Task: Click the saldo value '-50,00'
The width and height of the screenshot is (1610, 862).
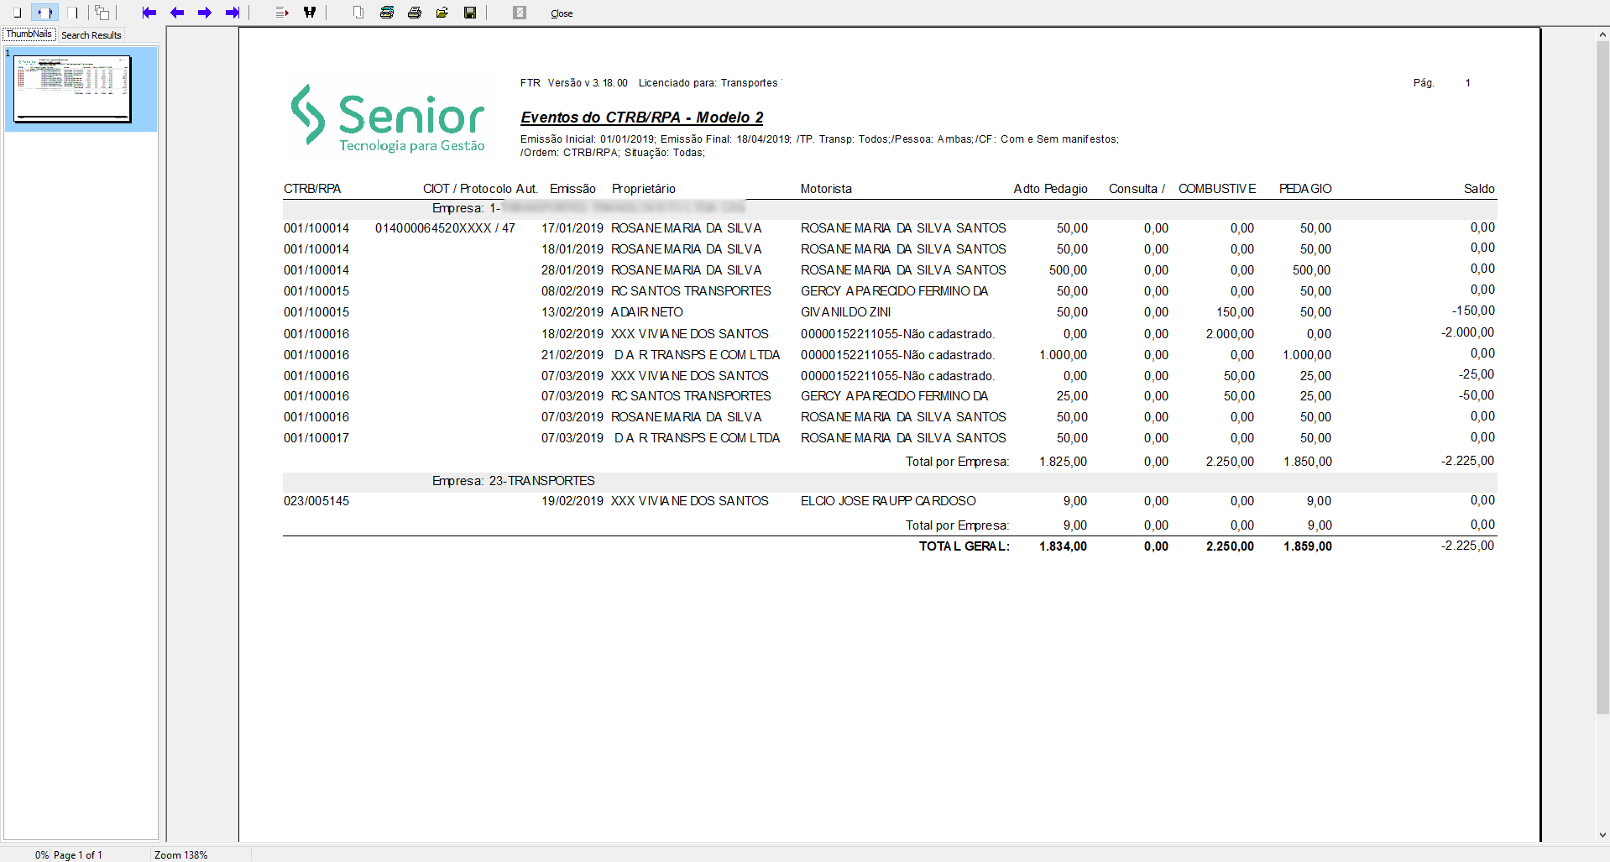Action: [1477, 395]
